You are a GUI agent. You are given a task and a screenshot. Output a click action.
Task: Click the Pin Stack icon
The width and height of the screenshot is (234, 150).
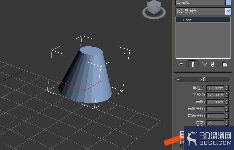pos(181,64)
